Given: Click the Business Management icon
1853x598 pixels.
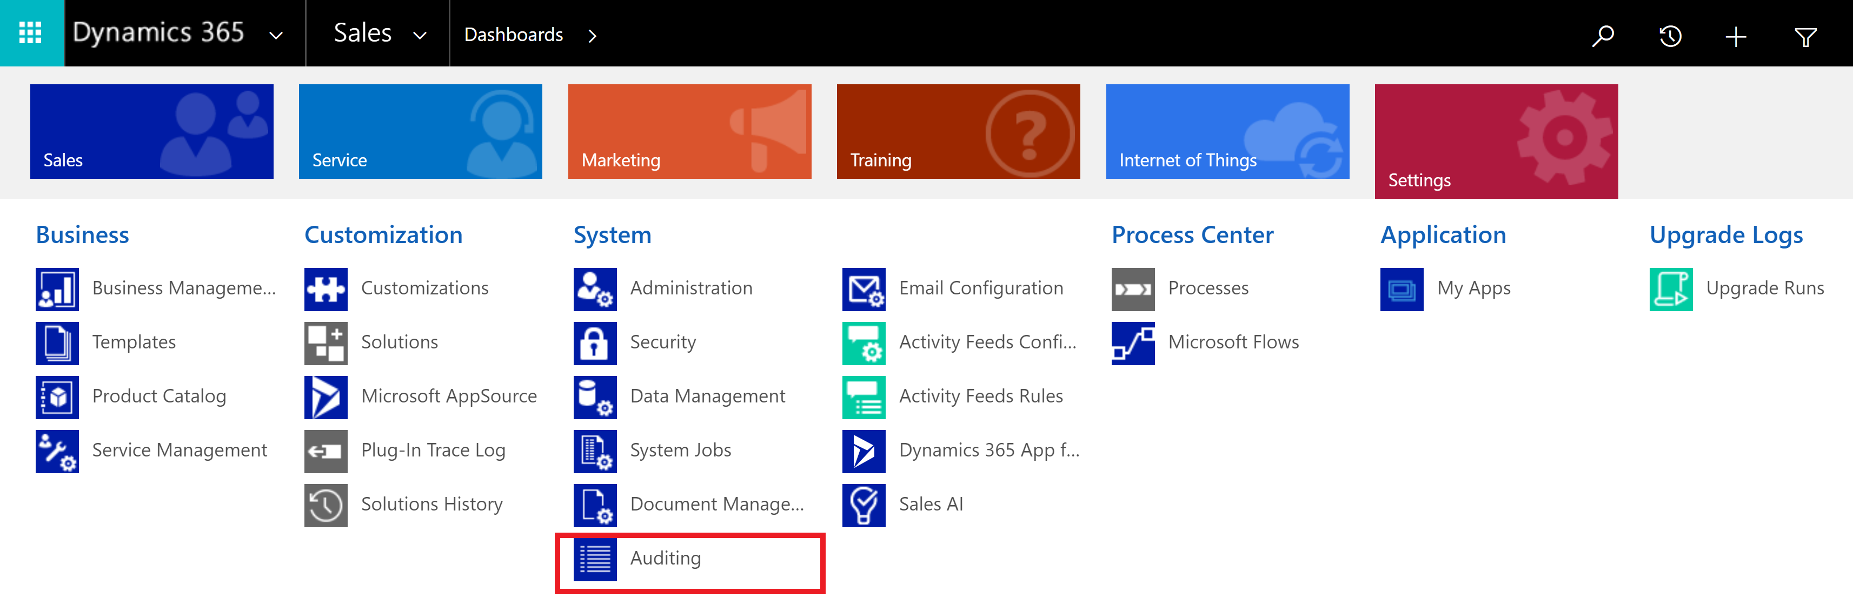Looking at the screenshot, I should tap(57, 289).
